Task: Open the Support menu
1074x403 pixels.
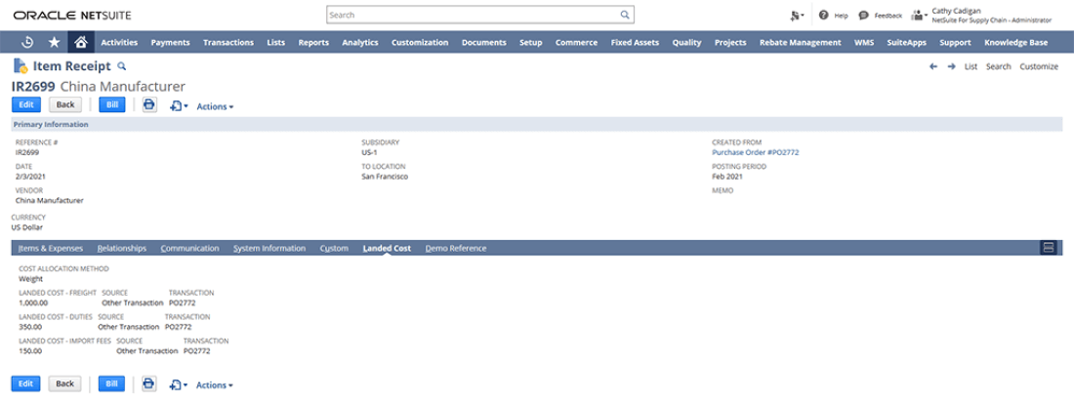Action: coord(955,42)
